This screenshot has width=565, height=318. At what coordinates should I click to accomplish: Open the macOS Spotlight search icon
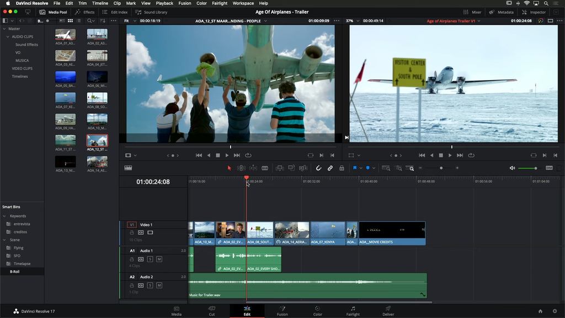coord(546,3)
